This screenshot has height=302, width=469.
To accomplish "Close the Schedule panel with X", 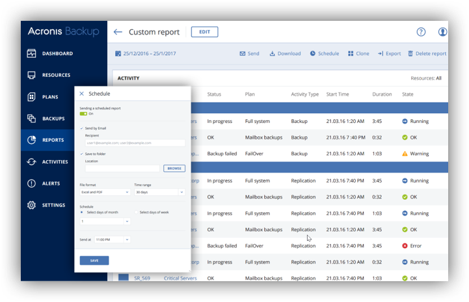I will [82, 94].
